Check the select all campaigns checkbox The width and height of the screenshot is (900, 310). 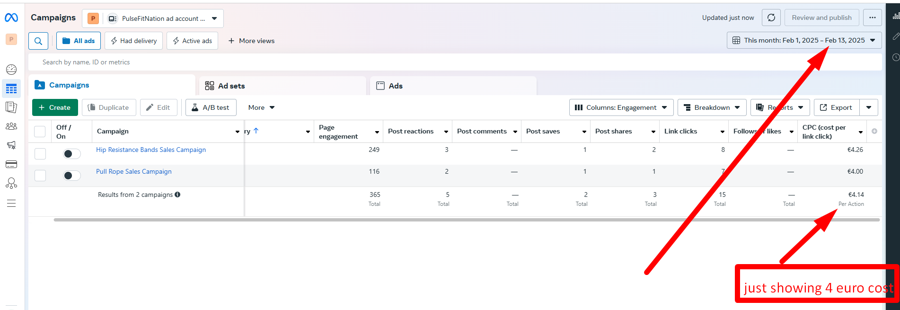point(40,132)
